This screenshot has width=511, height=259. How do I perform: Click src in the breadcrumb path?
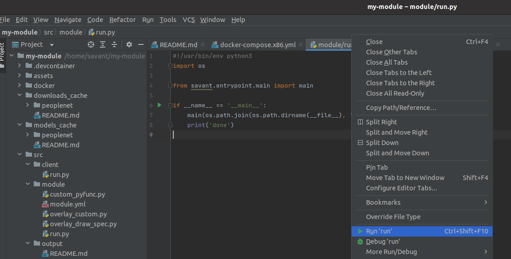point(48,32)
